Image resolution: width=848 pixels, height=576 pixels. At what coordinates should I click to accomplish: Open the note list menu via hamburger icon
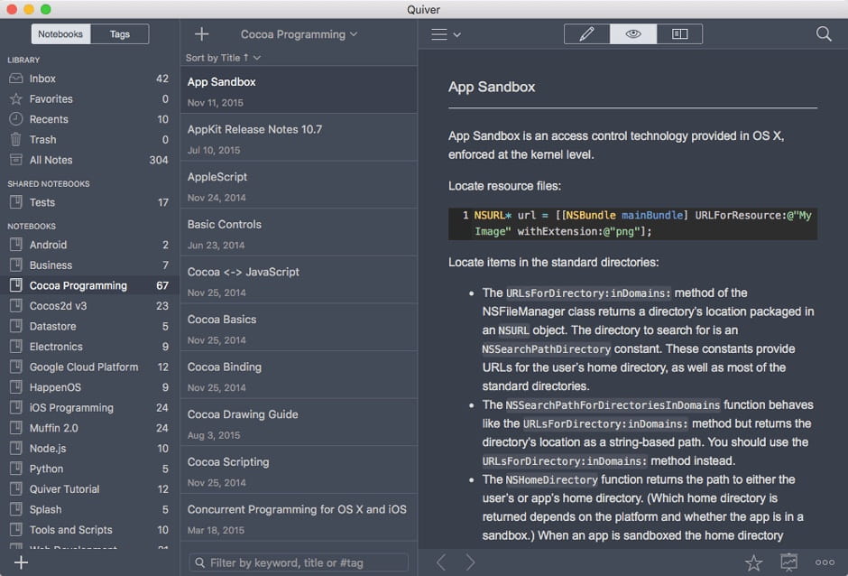[441, 33]
